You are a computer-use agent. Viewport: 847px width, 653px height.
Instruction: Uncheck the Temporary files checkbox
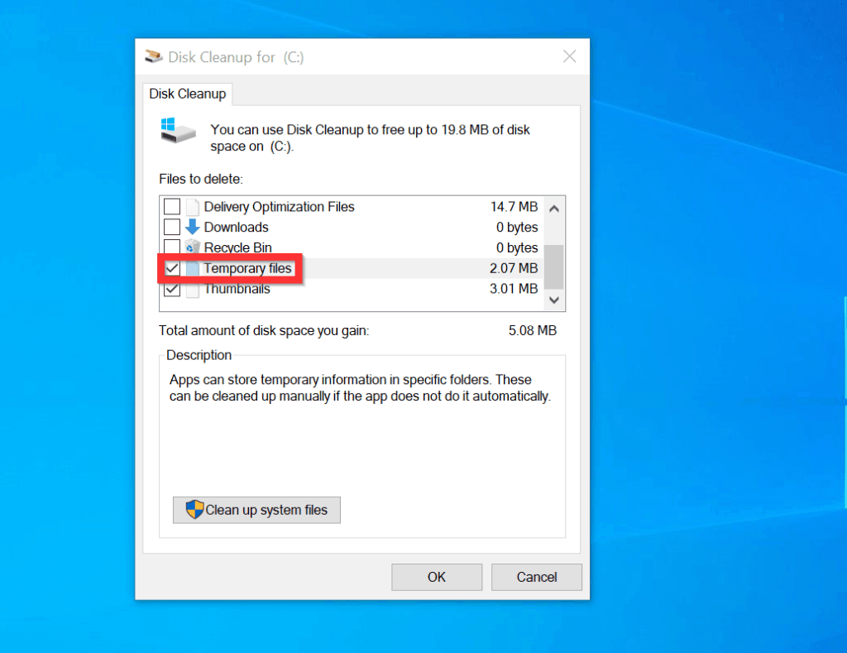coord(172,269)
